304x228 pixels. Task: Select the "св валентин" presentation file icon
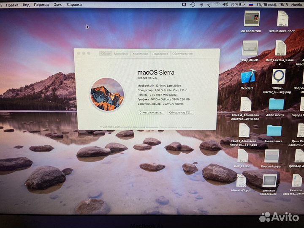pos(252,19)
